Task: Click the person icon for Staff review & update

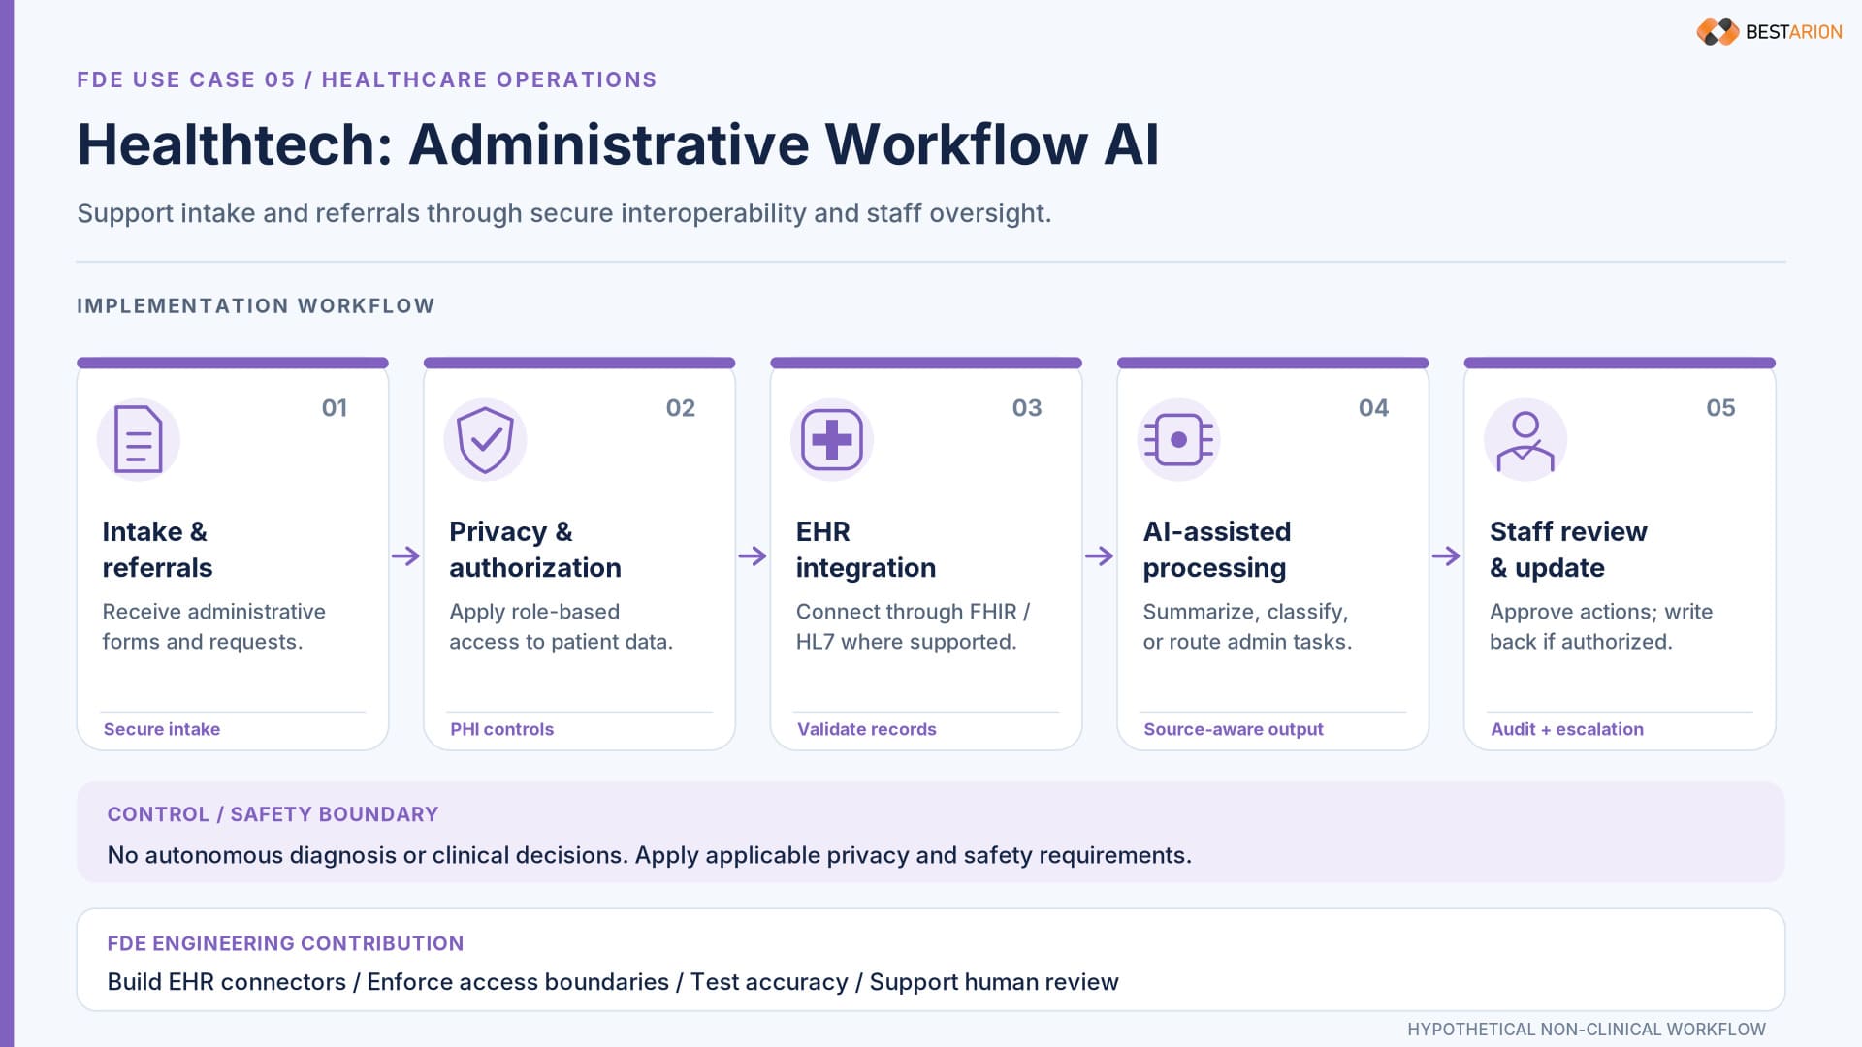Action: [x=1525, y=441]
